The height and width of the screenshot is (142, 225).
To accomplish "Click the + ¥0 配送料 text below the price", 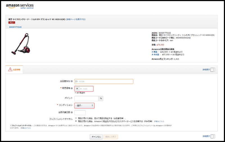I will point(80,93).
